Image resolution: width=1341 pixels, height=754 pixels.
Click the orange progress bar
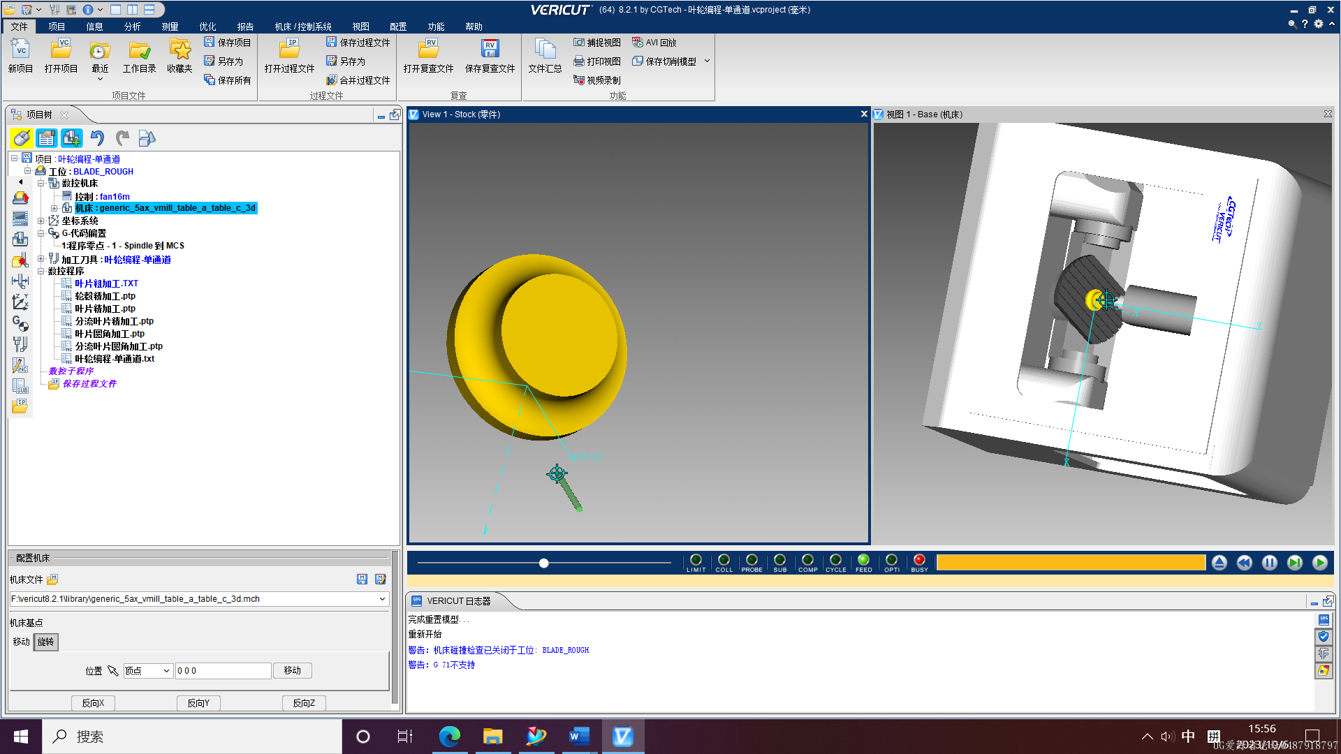[x=1071, y=563]
